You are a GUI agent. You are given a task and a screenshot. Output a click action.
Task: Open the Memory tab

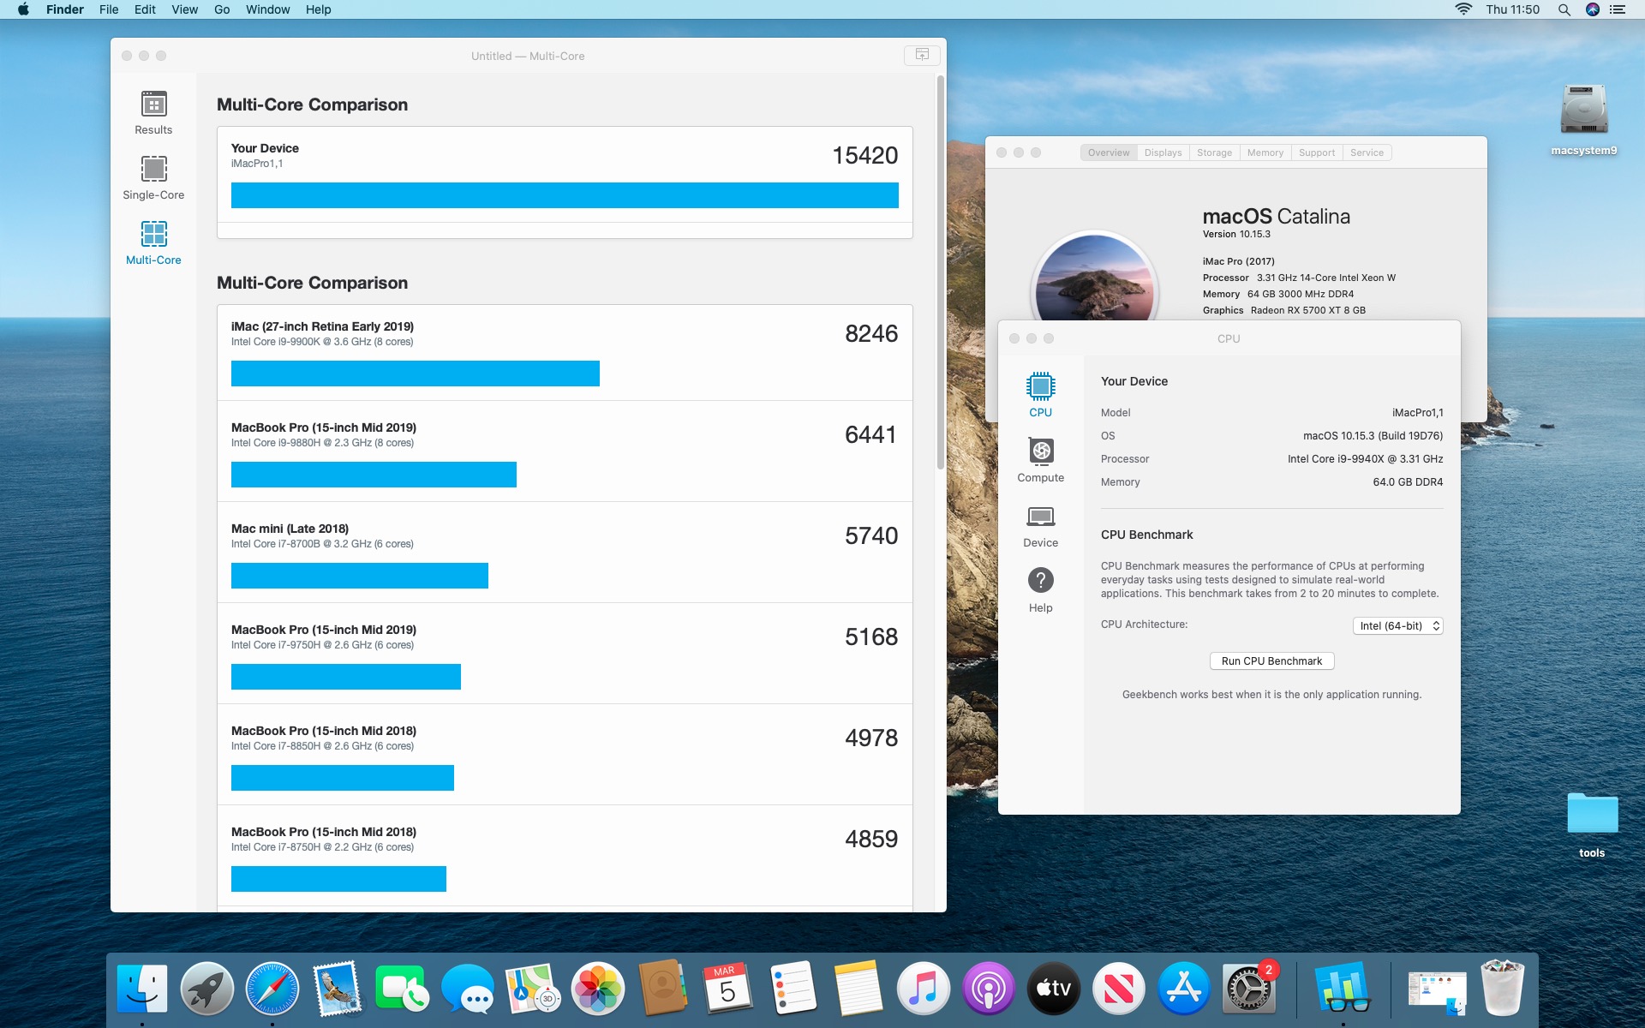tap(1265, 152)
